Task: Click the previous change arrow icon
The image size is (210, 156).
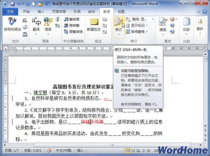Action: pos(172,26)
